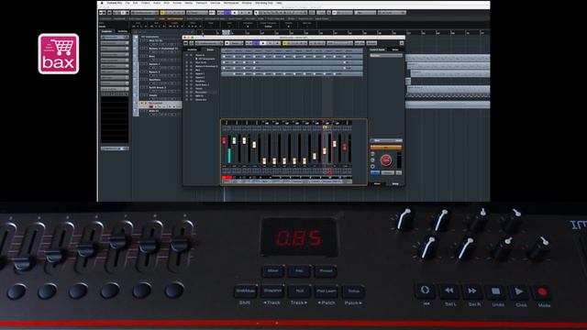Click the fast-forward transport button on keyboard

pos(472,291)
